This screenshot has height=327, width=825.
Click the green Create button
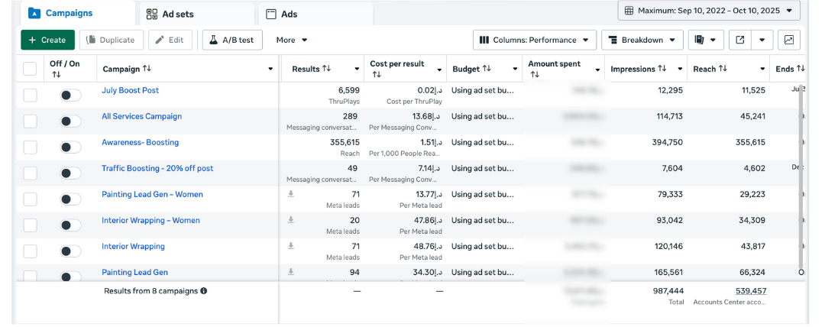pyautogui.click(x=47, y=40)
